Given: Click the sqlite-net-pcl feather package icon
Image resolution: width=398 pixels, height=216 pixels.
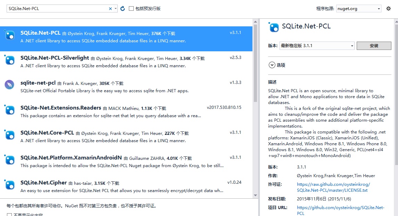Looking at the screenshot, I should coord(9,85).
